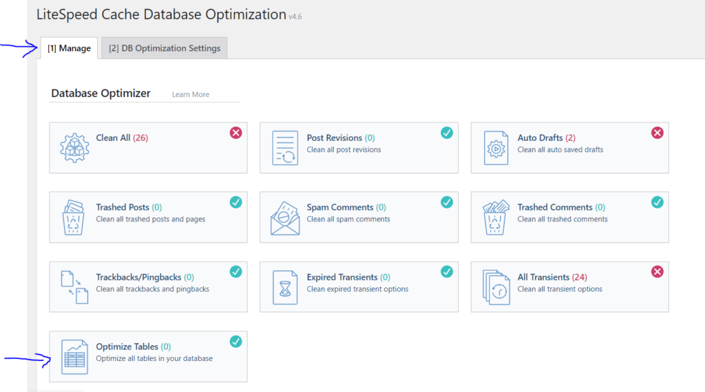705x392 pixels.
Task: Click green check on Expired Transients
Action: coord(446,272)
